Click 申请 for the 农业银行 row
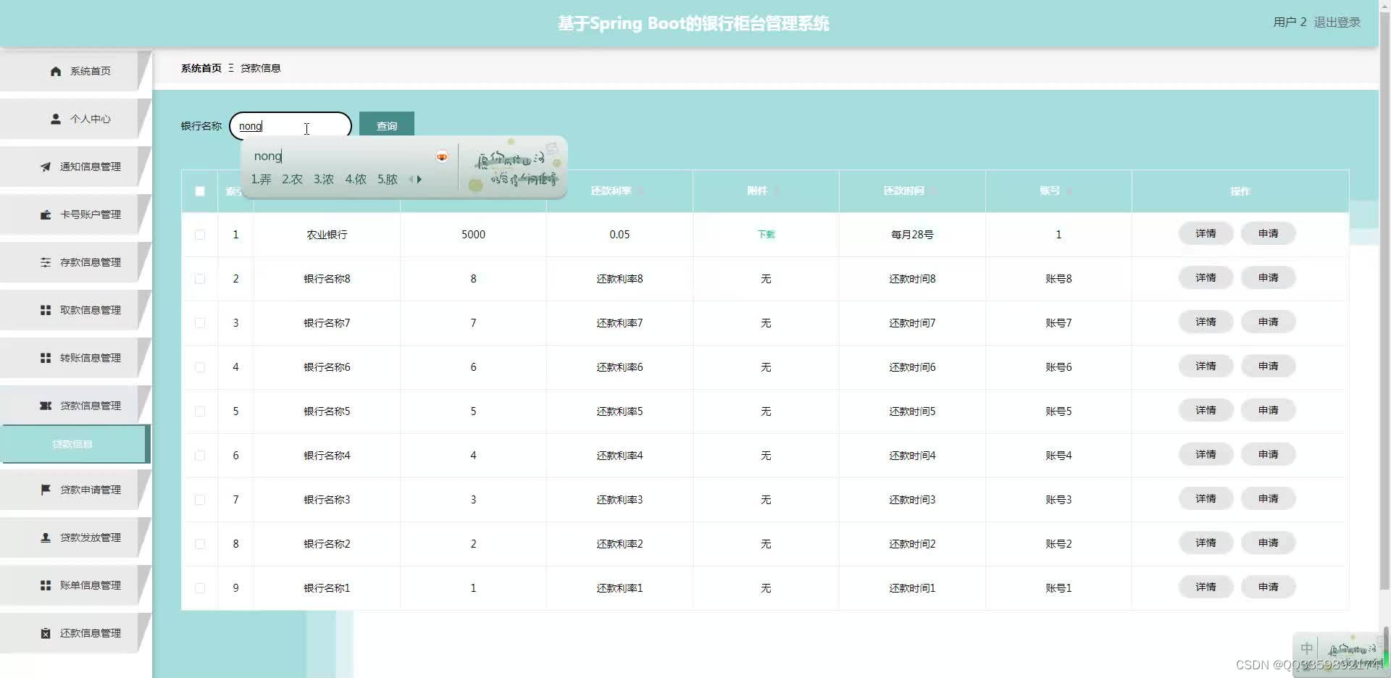The height and width of the screenshot is (678, 1391). [x=1268, y=234]
